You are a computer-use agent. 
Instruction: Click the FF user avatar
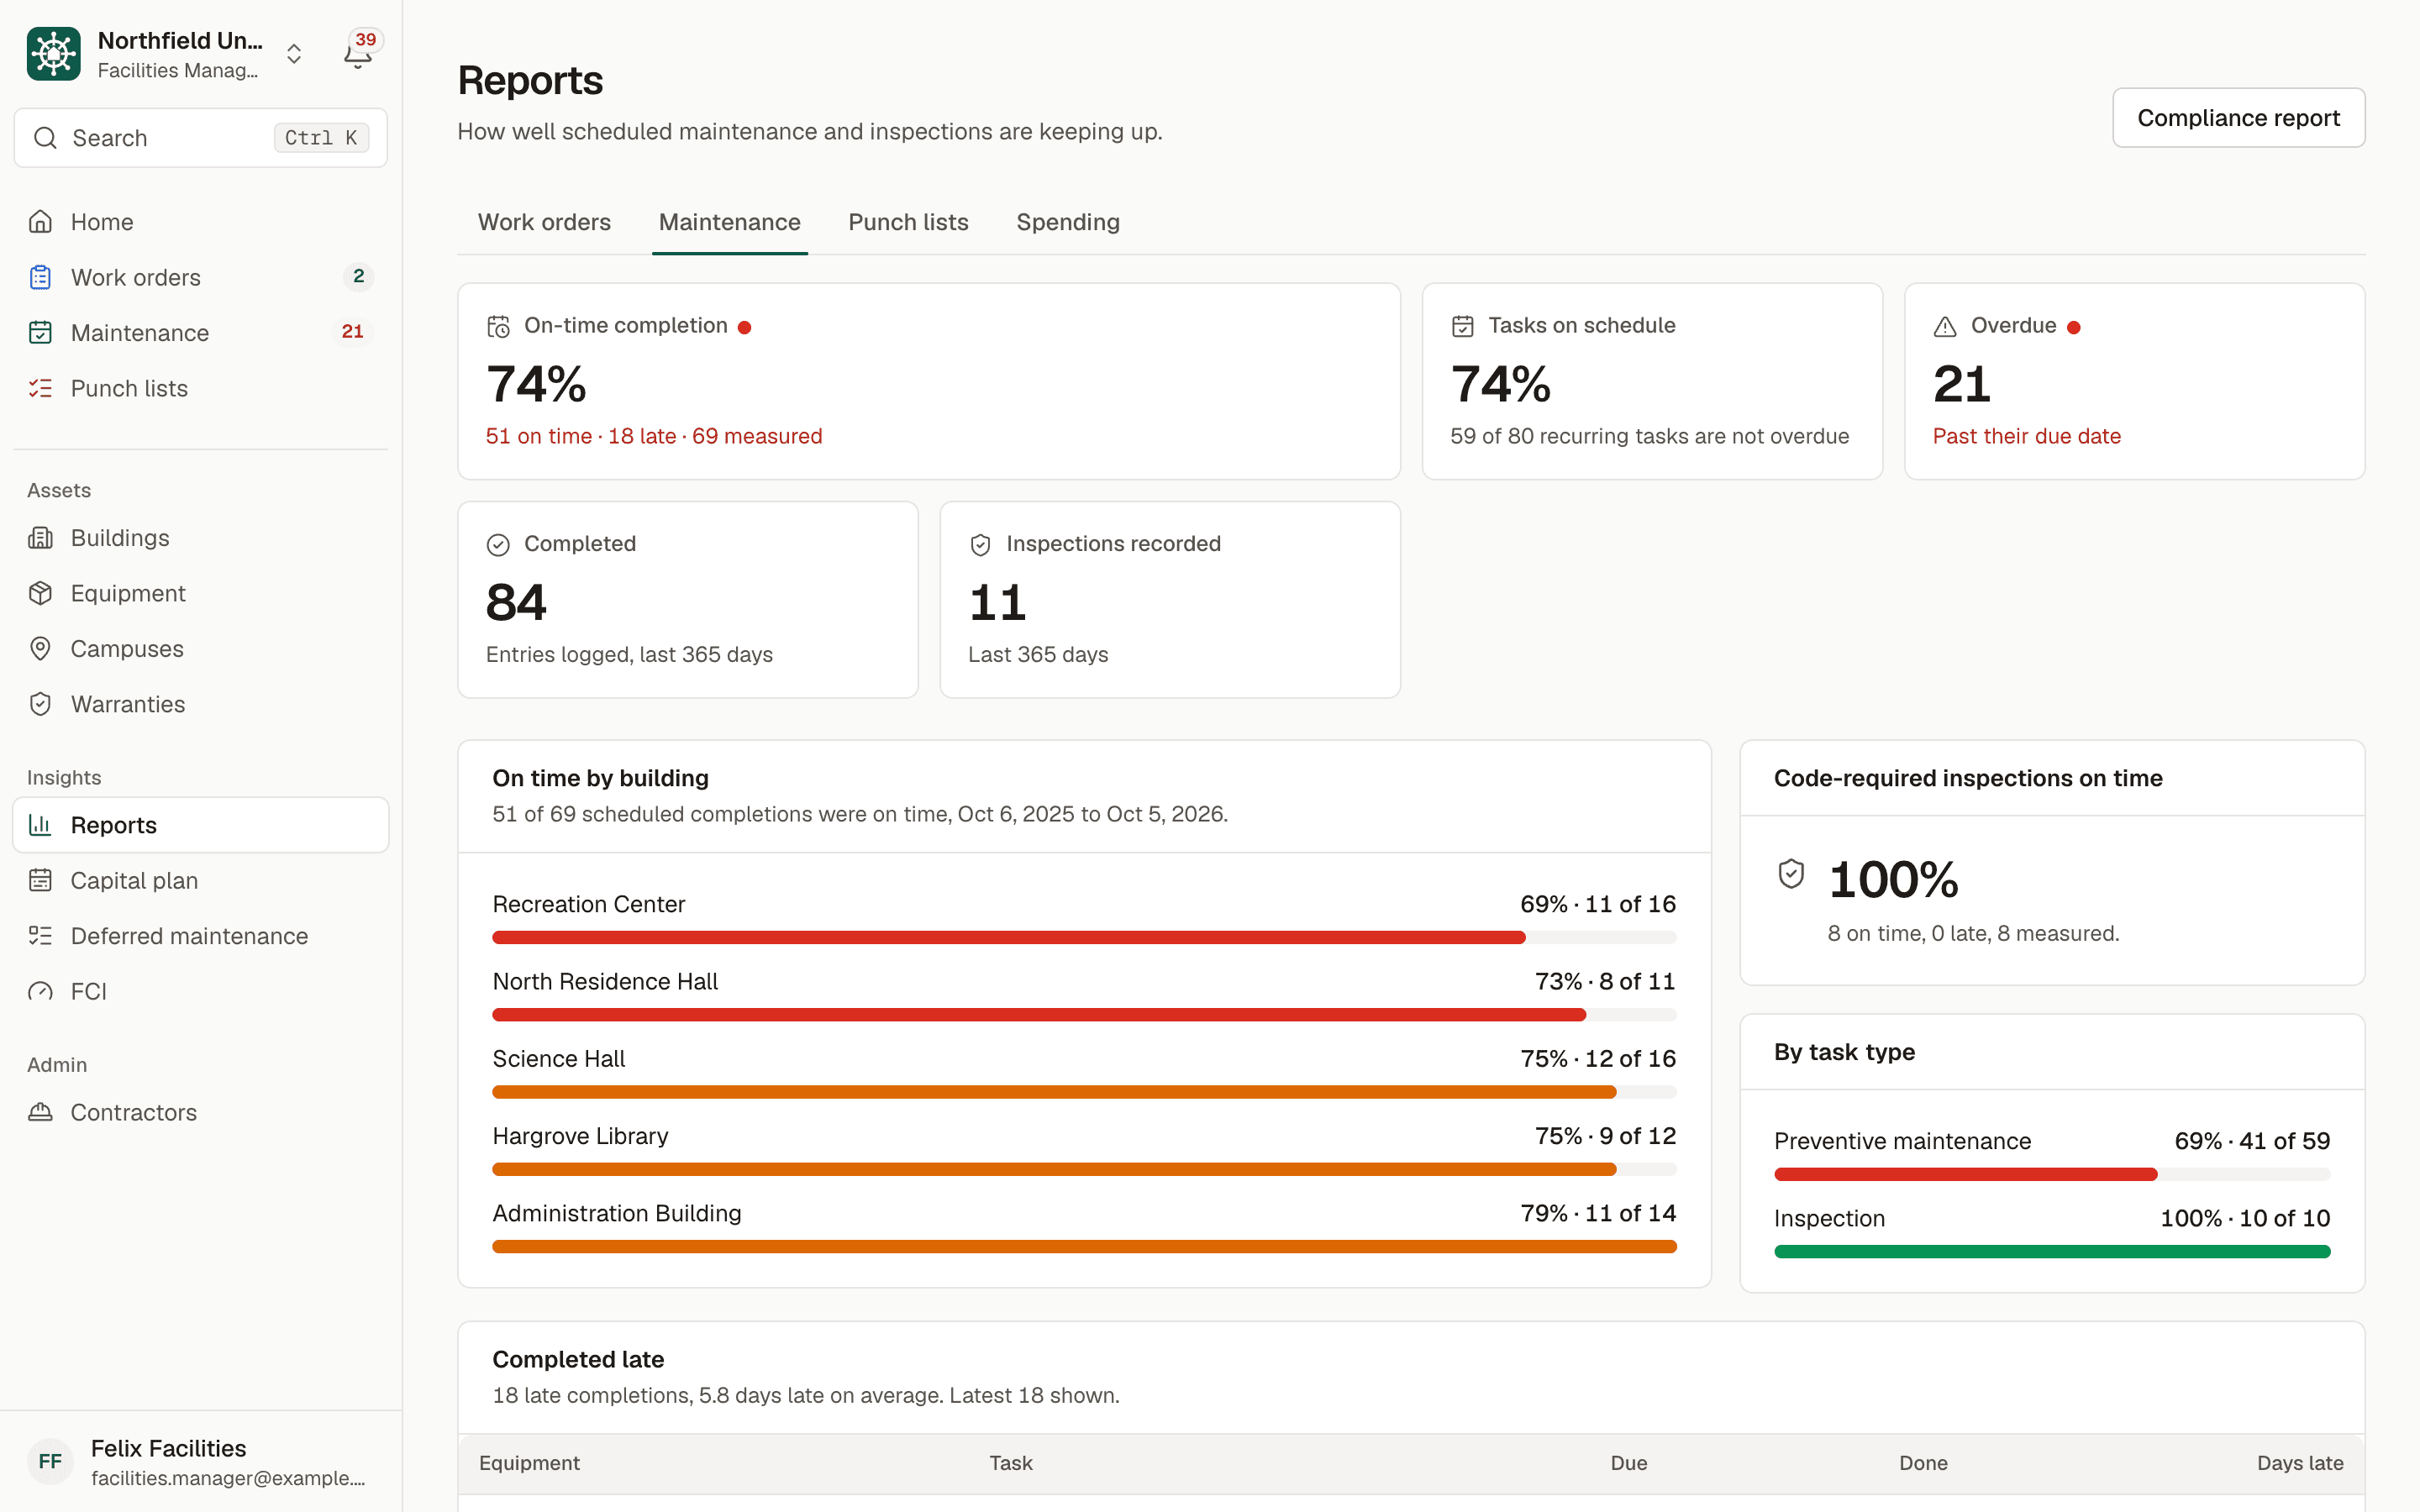(x=50, y=1462)
